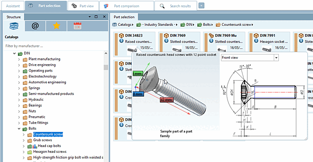Select Grub screws tree item
This screenshot has width=313, height=162.
tap(43, 140)
